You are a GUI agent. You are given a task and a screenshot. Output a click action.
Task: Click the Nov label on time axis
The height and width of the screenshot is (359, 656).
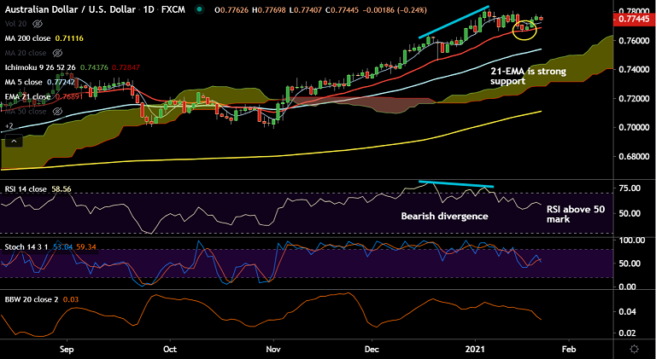click(273, 349)
